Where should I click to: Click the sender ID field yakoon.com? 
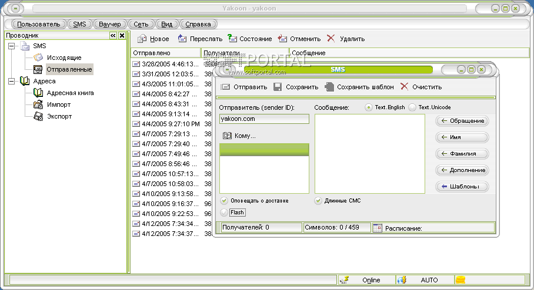264,119
